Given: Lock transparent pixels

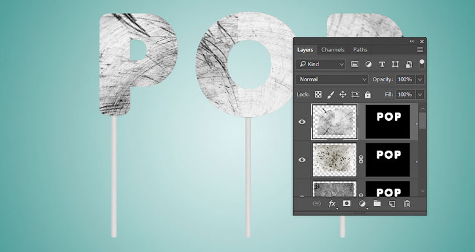Looking at the screenshot, I should (x=318, y=94).
